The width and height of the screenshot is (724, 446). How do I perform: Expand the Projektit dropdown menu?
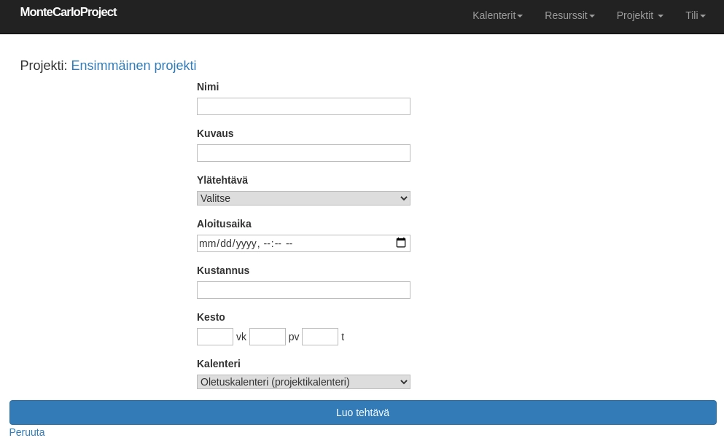click(639, 15)
